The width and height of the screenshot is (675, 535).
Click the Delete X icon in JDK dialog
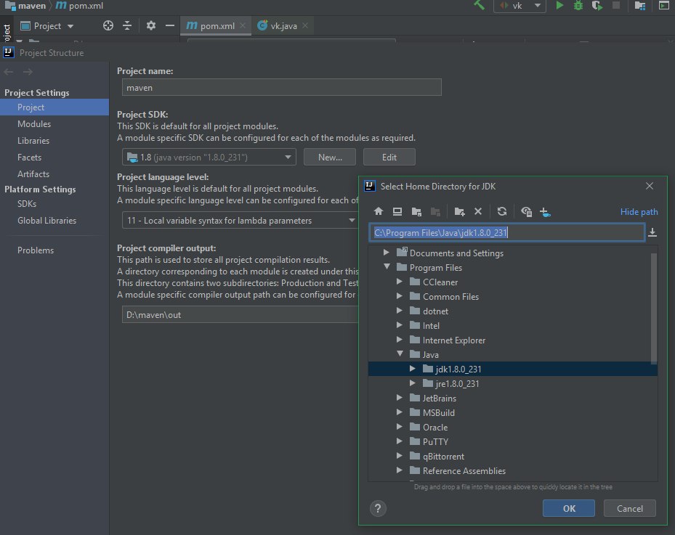478,211
